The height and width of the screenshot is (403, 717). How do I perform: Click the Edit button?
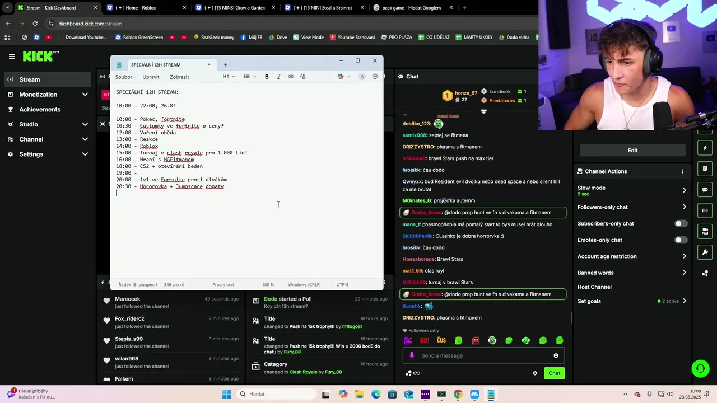632,151
